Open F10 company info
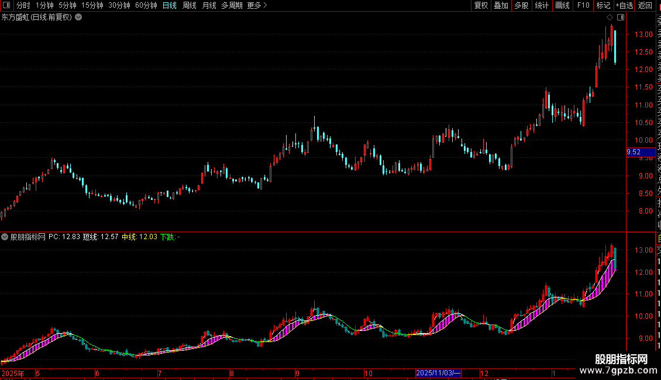Viewport: 661px width, 380px height. pyautogui.click(x=583, y=5)
